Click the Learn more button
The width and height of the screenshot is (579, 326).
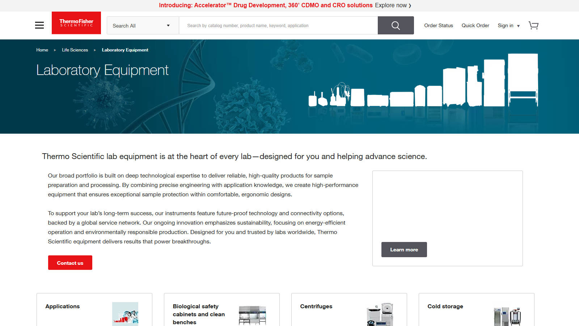tap(404, 250)
